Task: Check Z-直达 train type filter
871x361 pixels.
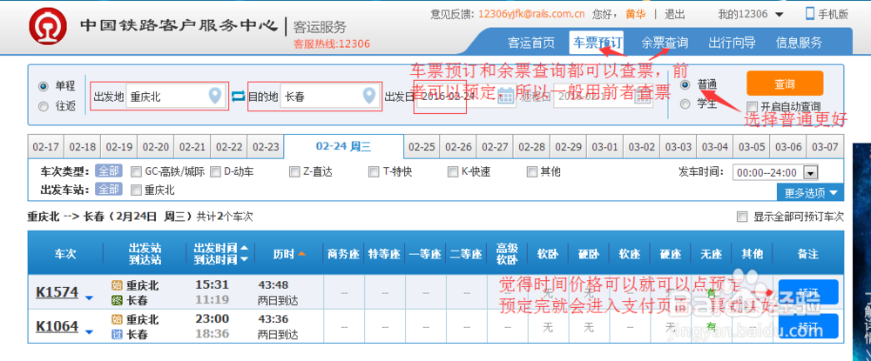Action: coord(294,172)
